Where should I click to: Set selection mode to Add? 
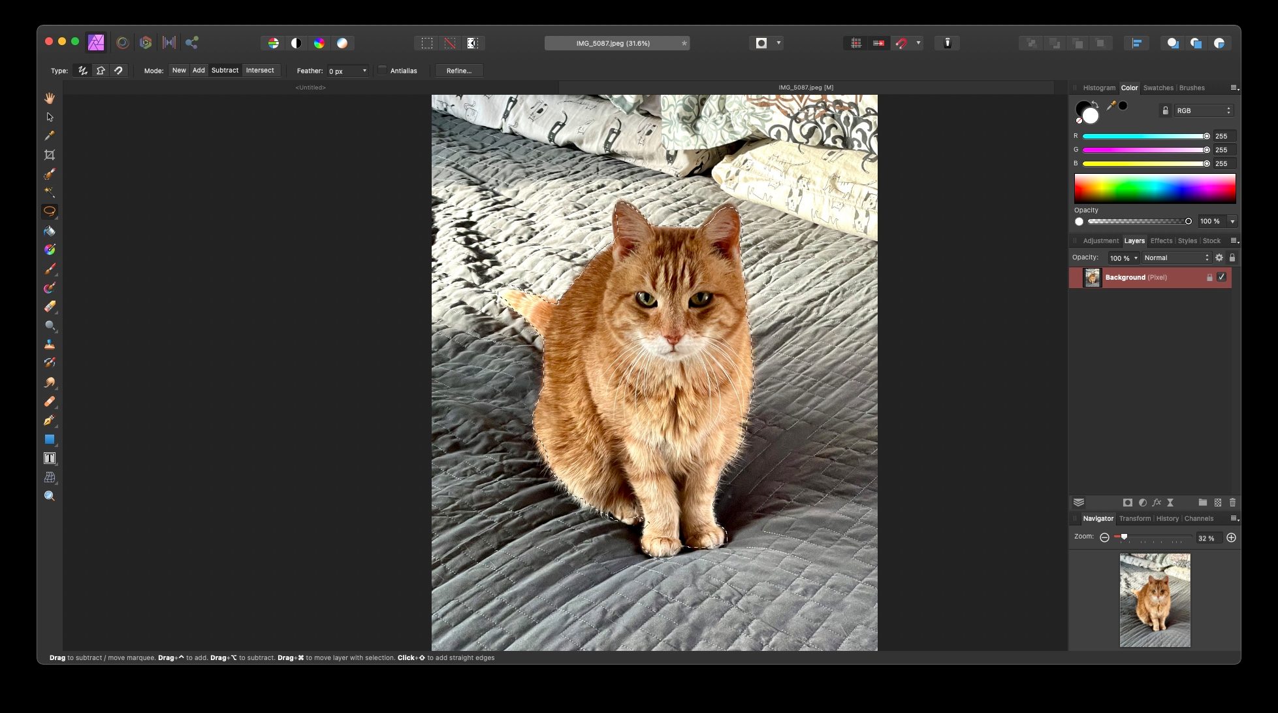[199, 71]
